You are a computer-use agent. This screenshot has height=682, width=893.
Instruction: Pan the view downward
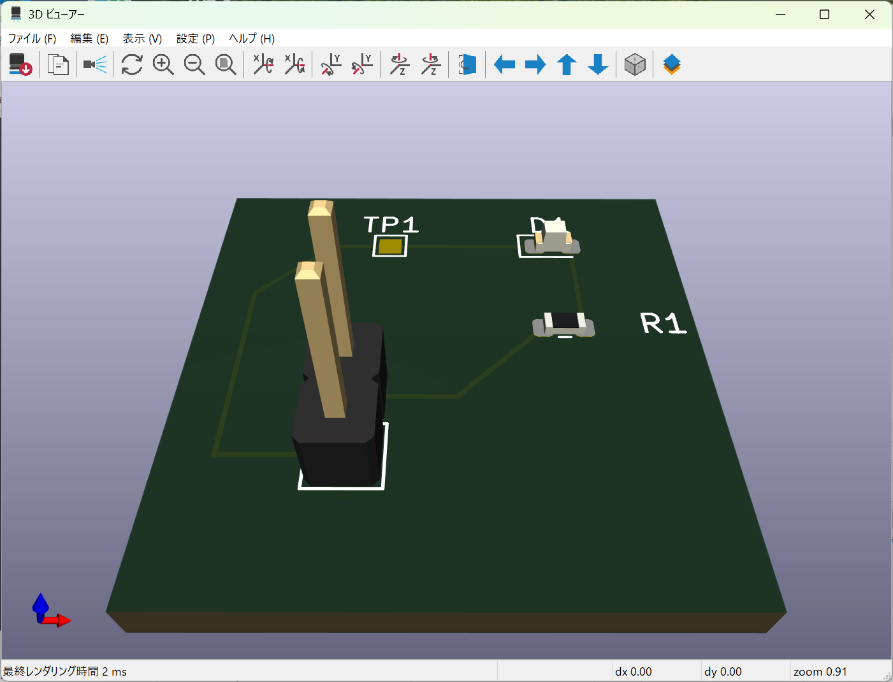click(597, 64)
